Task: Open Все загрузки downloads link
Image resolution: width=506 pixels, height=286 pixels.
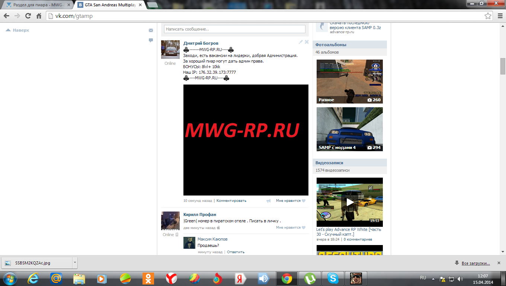Action: (x=476, y=263)
